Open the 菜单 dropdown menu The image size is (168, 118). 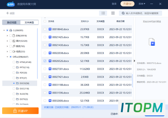click(142, 4)
